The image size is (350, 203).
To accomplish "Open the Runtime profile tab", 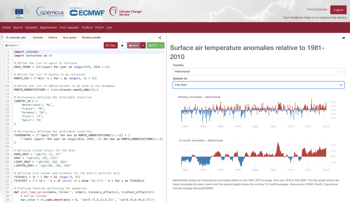I will point(91,38).
